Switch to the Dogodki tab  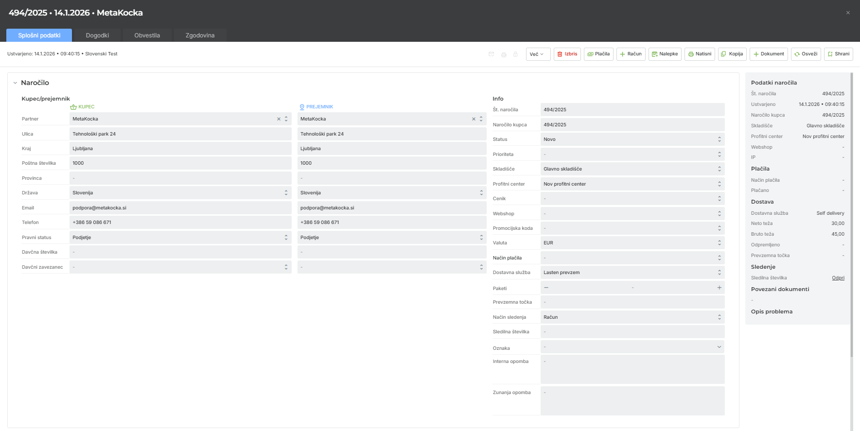(97, 35)
